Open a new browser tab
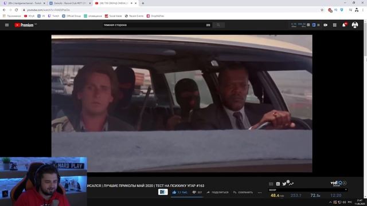 click(x=143, y=3)
